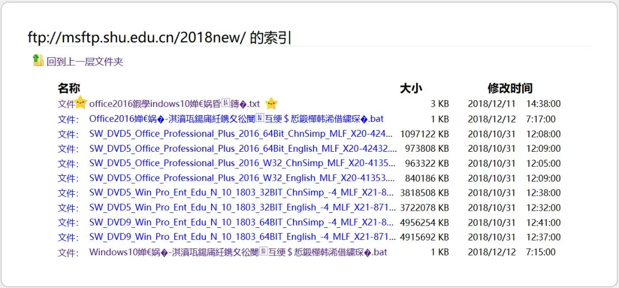This screenshot has height=288, width=619.
Task: Select the 3818508 KB size value
Action: [424, 194]
